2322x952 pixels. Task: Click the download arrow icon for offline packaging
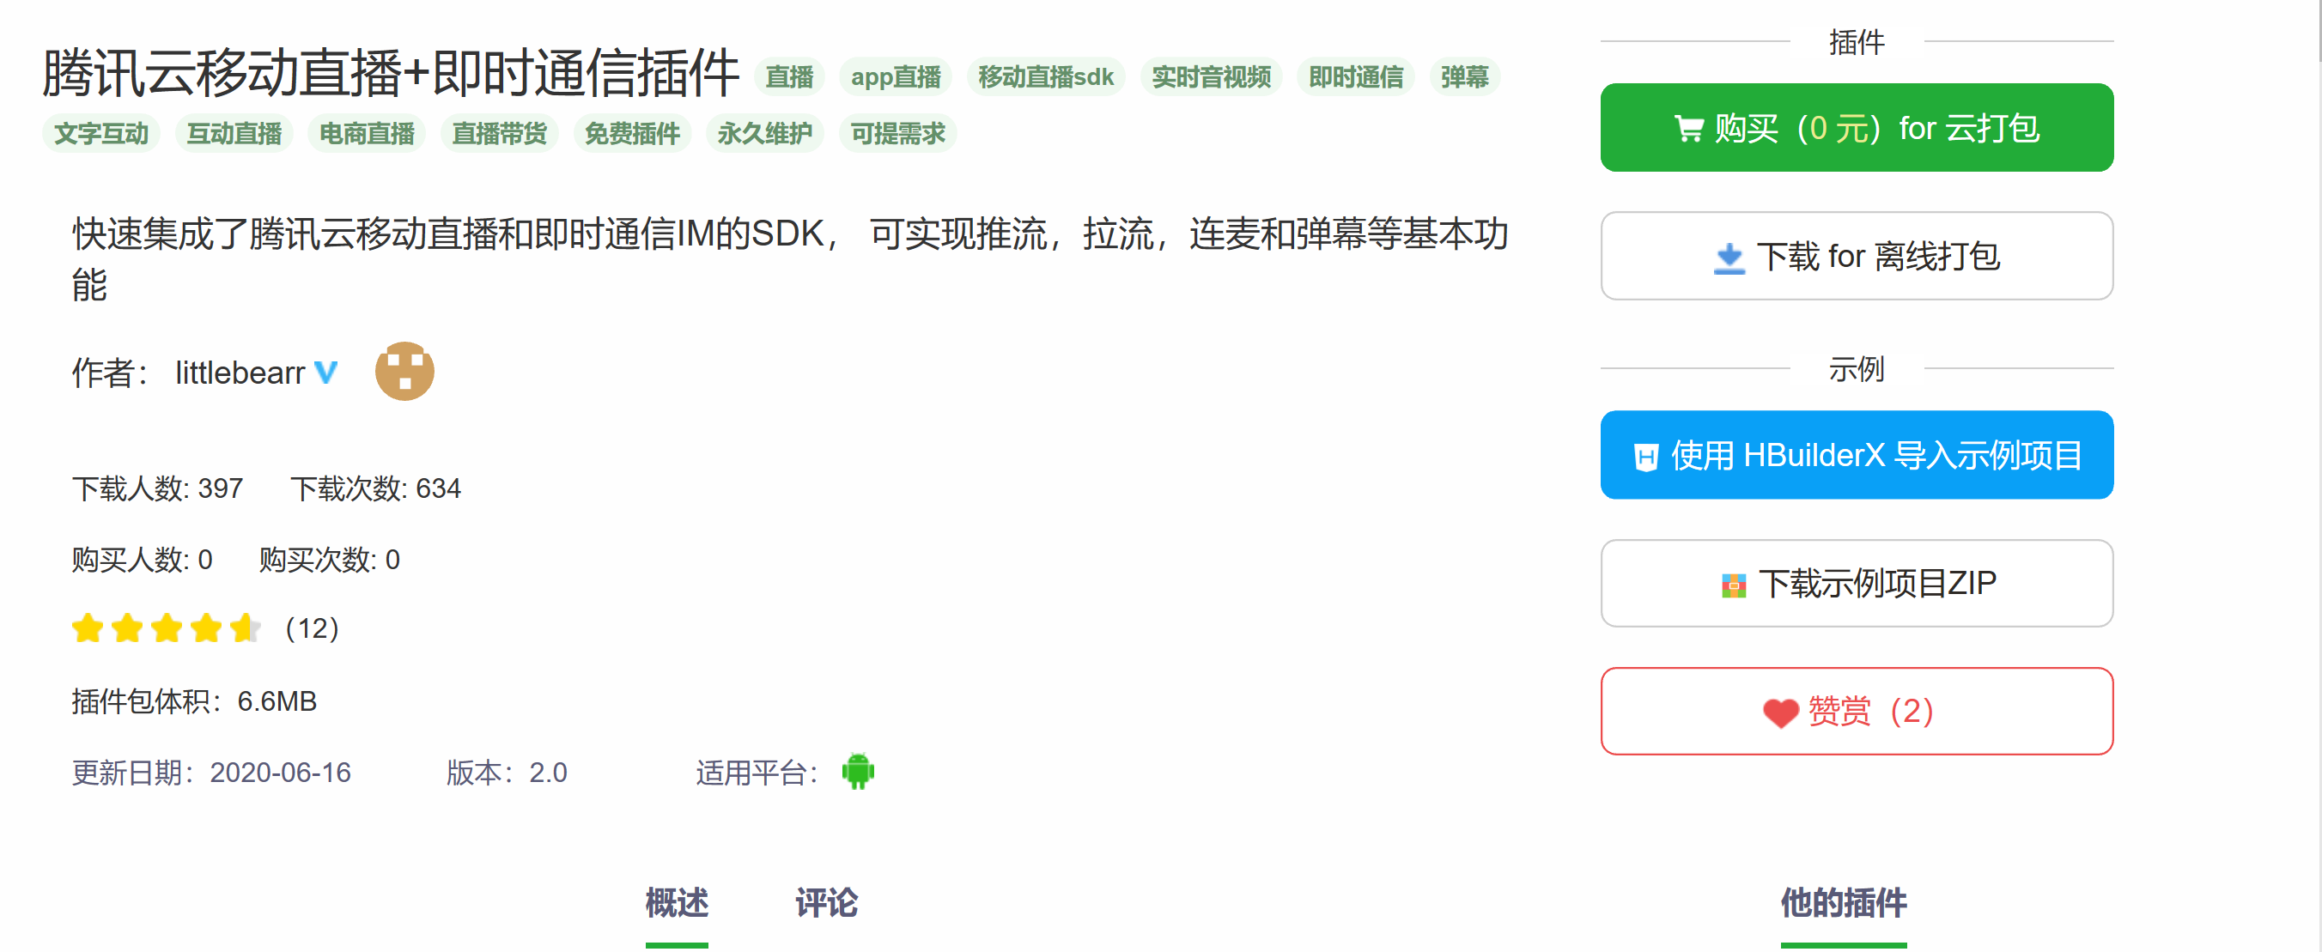[x=1729, y=258]
